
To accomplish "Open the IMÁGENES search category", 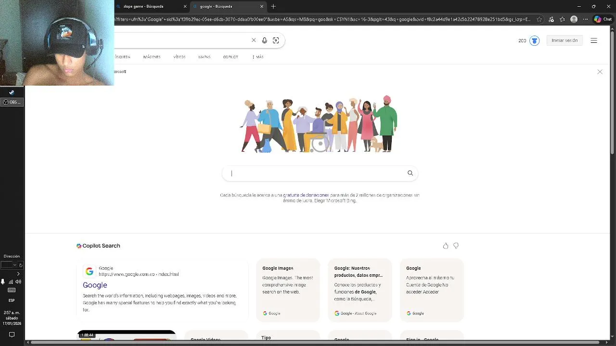I will [152, 57].
